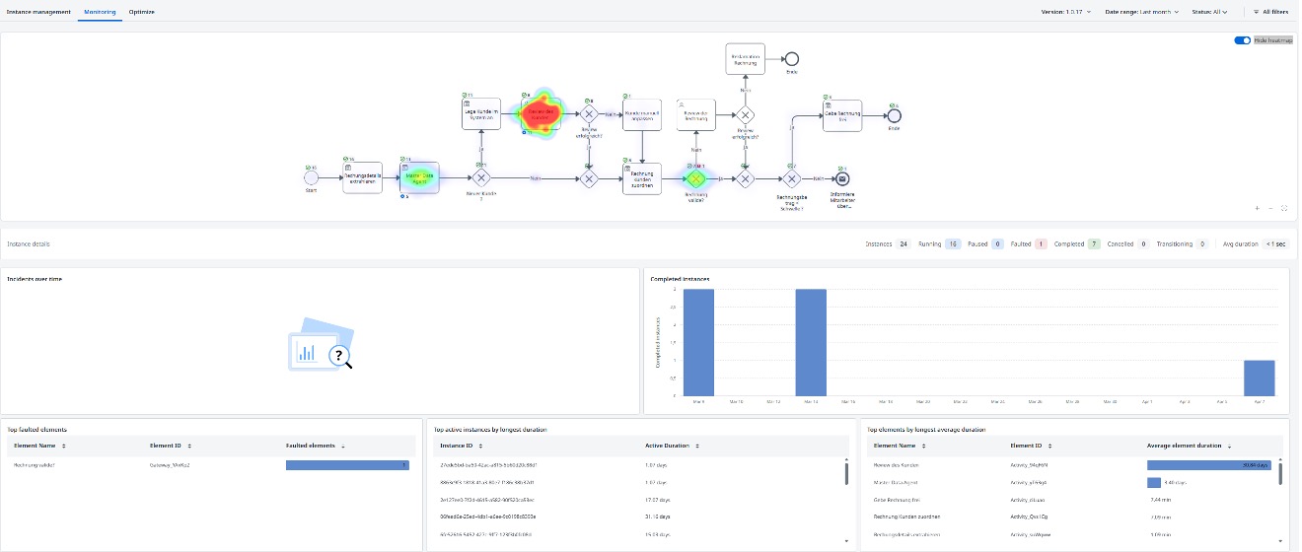The height and width of the screenshot is (552, 1302).
Task: Toggle the Hide heatmap switch
Action: (1242, 40)
